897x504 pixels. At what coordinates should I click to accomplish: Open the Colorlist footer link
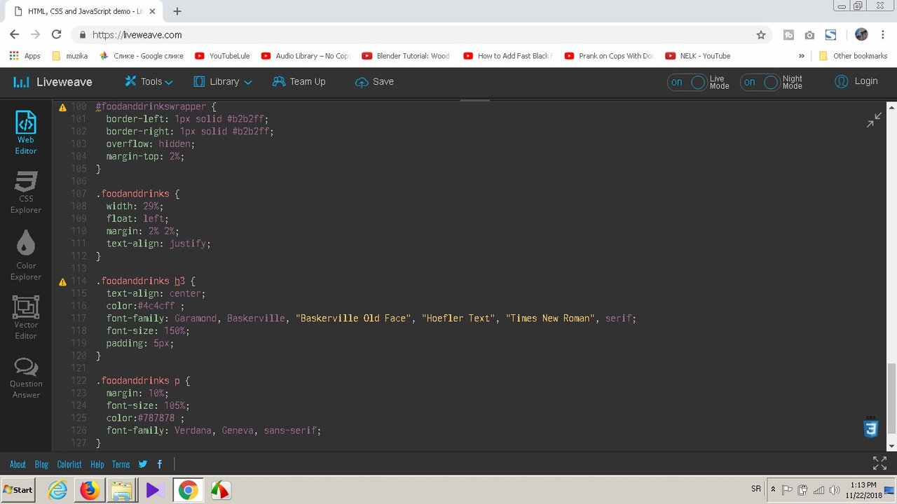(x=69, y=464)
